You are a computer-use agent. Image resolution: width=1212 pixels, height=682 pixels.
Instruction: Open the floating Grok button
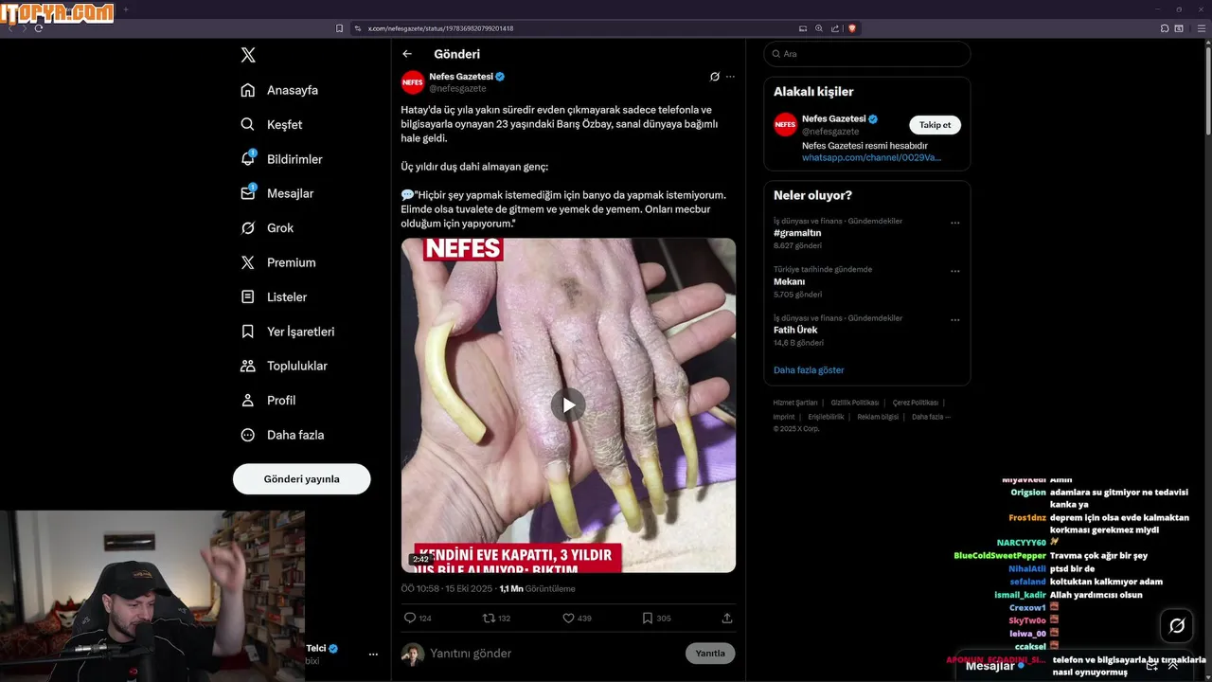pyautogui.click(x=1177, y=625)
